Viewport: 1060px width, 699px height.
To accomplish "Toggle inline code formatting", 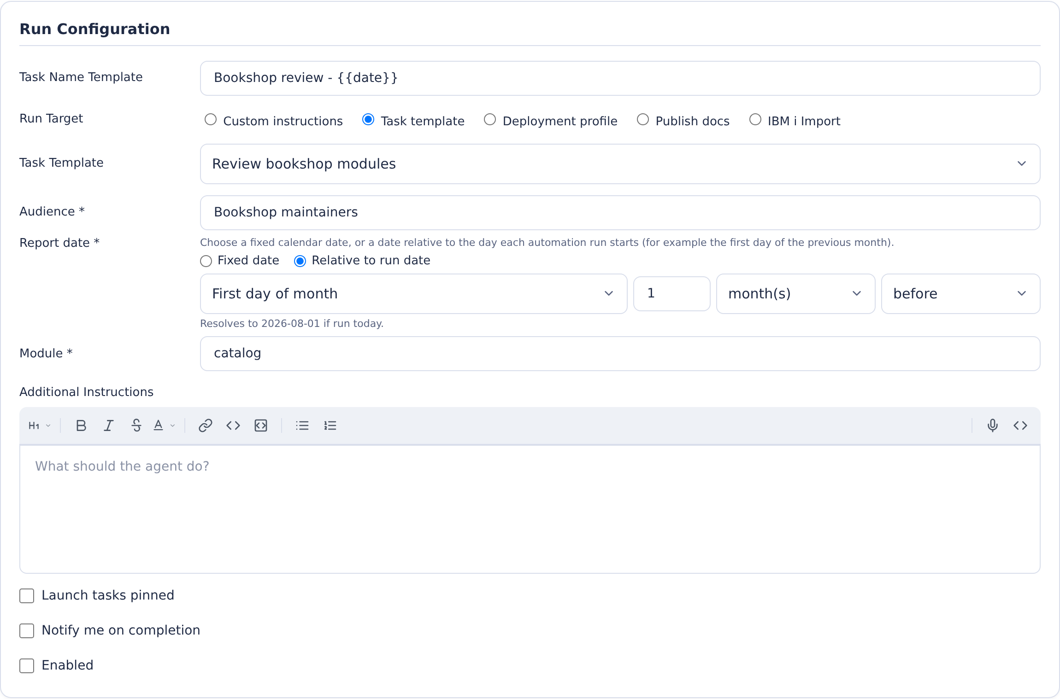I will [233, 426].
